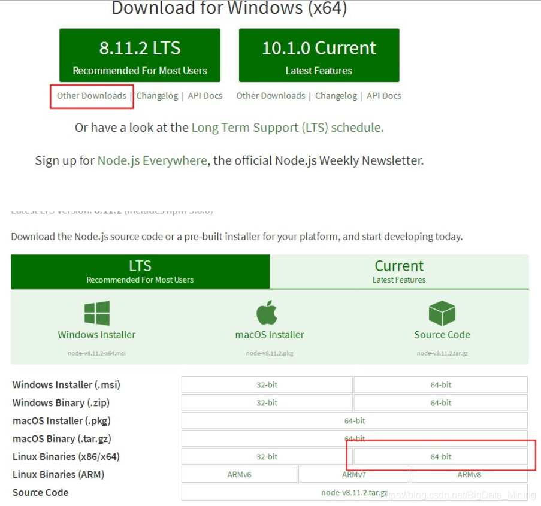Download Linux Binaries ARMv6
The image size is (541, 506).
point(239,474)
